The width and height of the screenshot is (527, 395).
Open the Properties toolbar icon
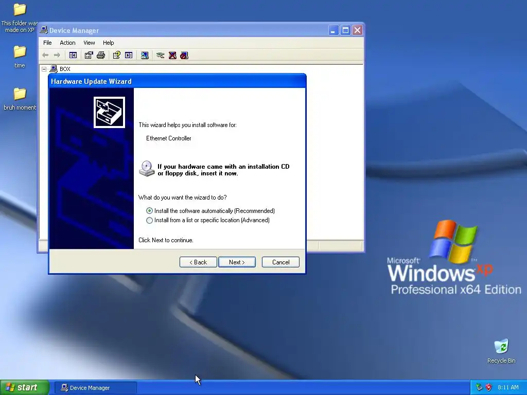coord(89,55)
